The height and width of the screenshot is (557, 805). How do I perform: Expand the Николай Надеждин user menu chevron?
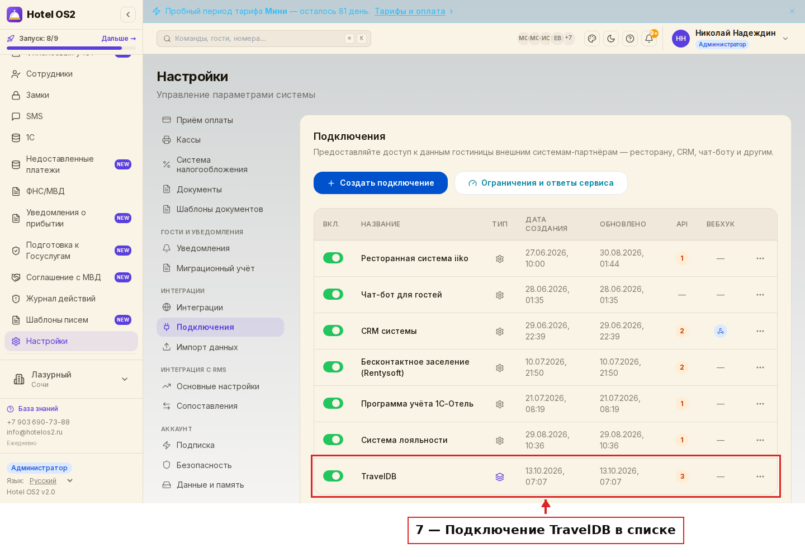click(x=785, y=39)
